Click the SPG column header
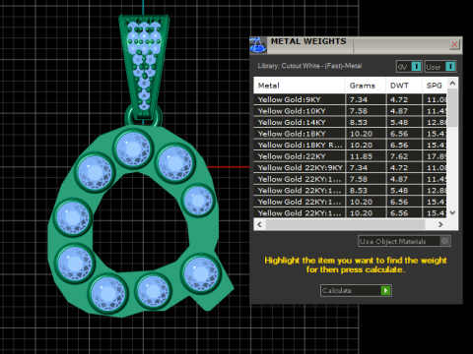This screenshot has height=354, width=473. coord(435,86)
